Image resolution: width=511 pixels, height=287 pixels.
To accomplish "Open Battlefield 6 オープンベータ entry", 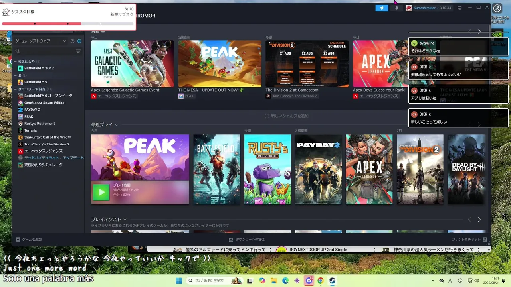I will [48, 96].
